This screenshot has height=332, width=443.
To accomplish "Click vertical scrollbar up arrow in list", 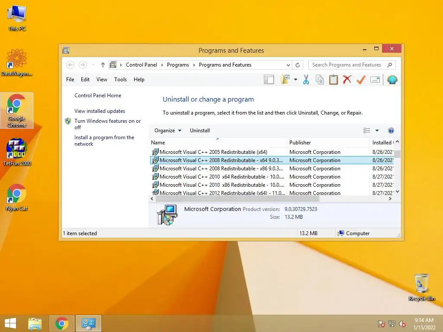I will coord(397,141).
